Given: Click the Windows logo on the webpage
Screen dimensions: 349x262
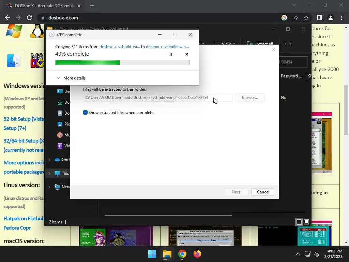Looking at the screenshot, I should [14, 31].
